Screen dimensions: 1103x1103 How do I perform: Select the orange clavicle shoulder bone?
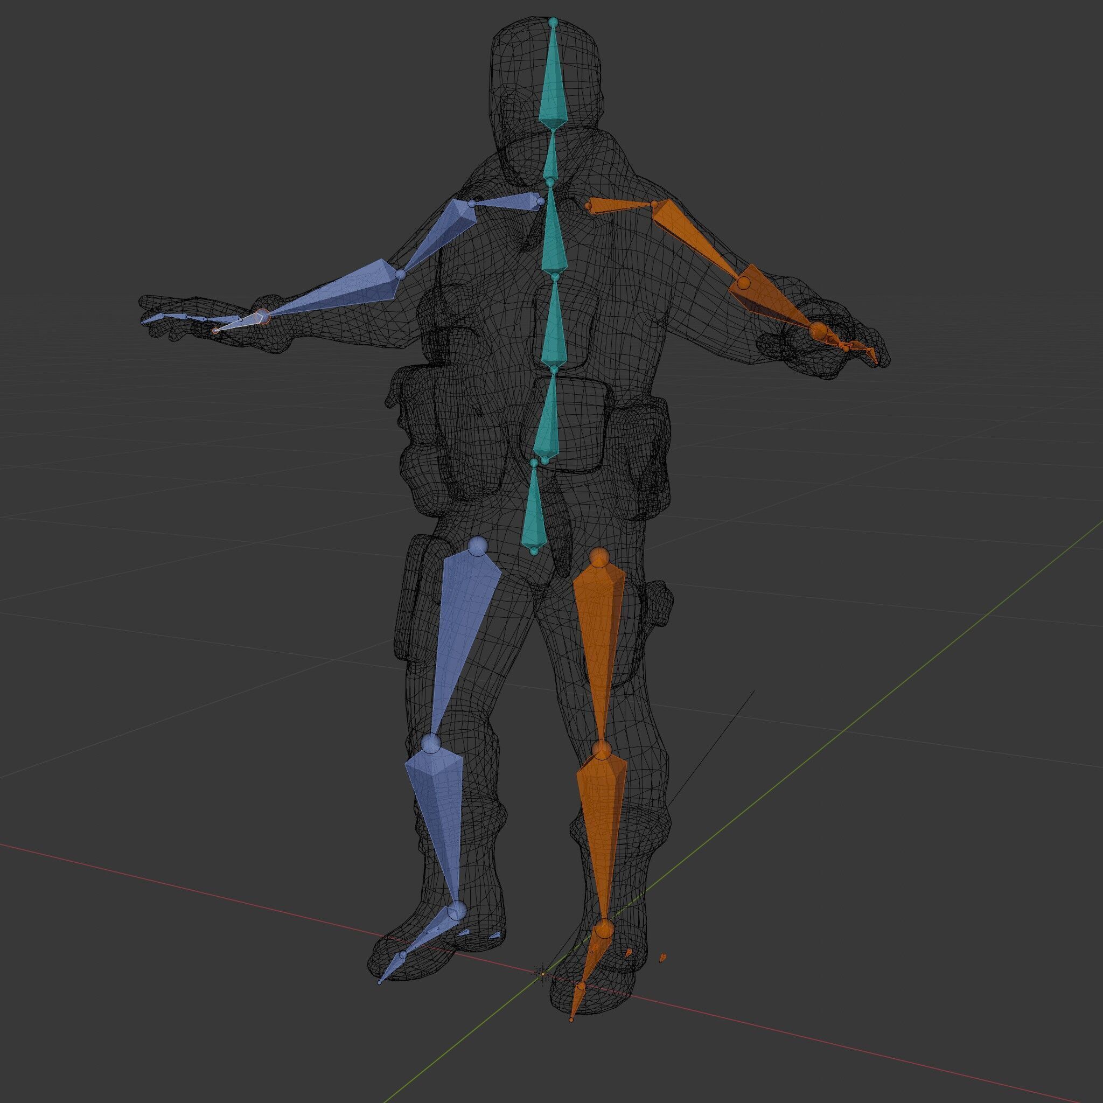[x=619, y=206]
